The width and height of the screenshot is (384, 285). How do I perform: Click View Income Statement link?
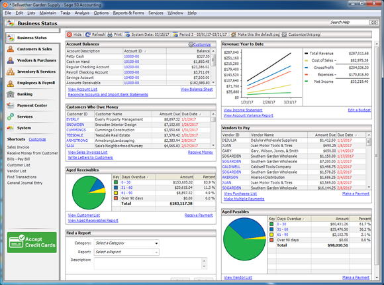[x=243, y=110]
